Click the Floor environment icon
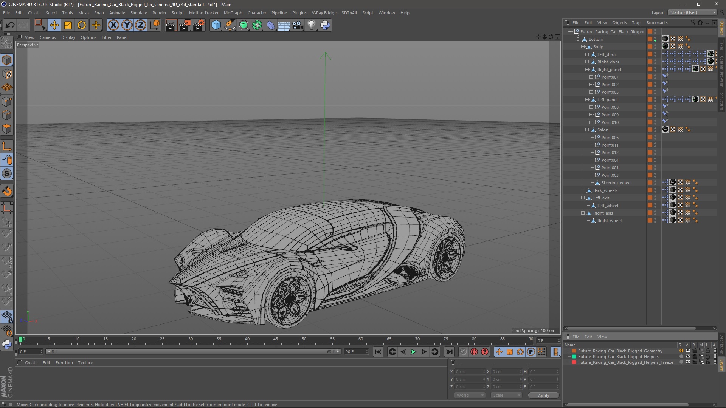 coord(284,25)
